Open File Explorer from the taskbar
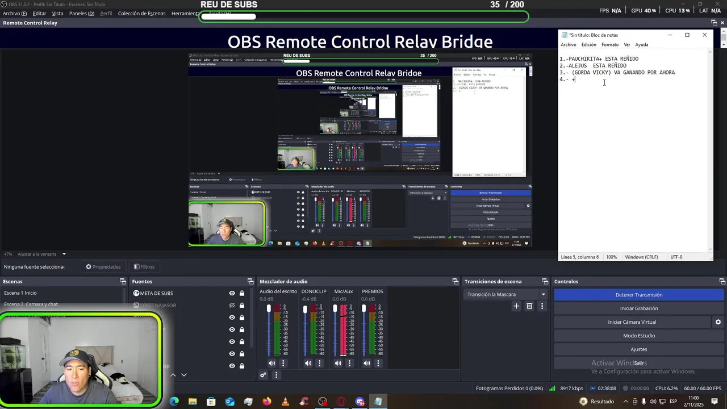The image size is (727, 409). tap(193, 402)
